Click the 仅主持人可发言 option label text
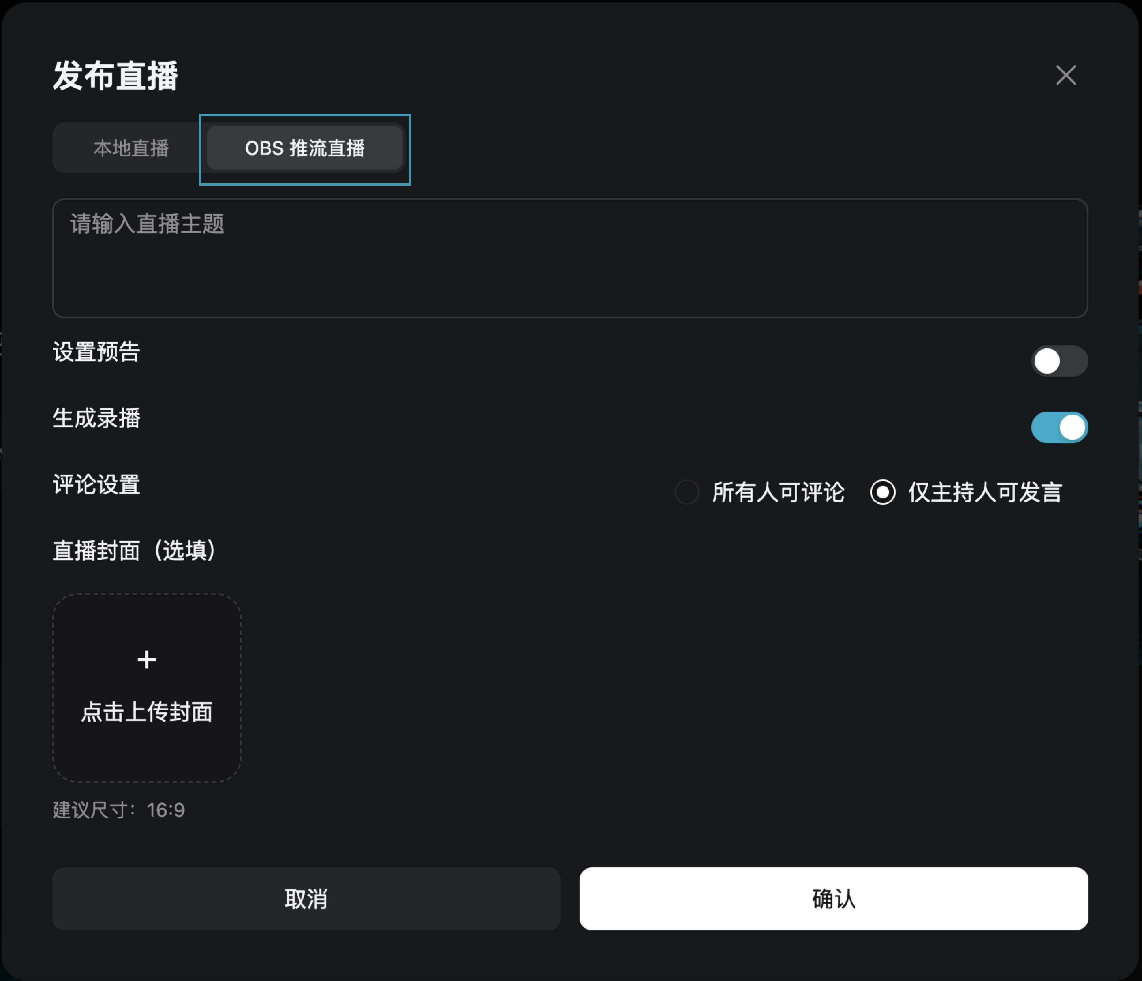 tap(985, 492)
